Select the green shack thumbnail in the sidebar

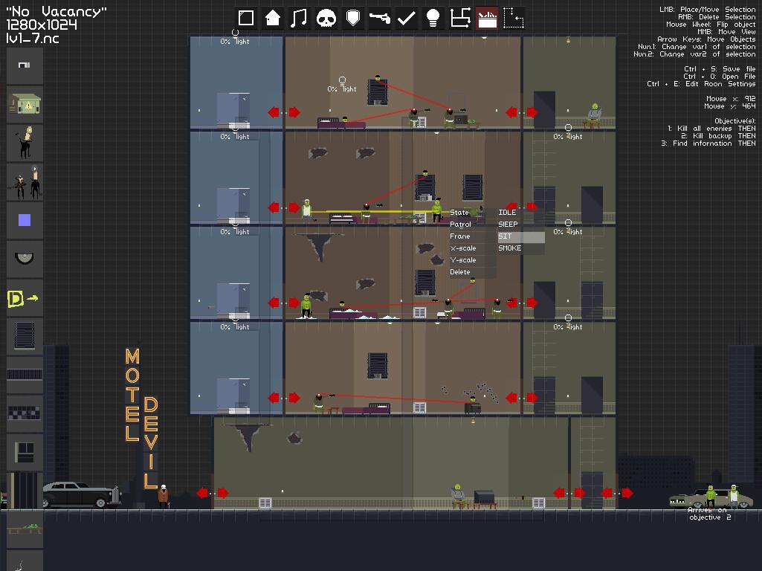[x=25, y=105]
